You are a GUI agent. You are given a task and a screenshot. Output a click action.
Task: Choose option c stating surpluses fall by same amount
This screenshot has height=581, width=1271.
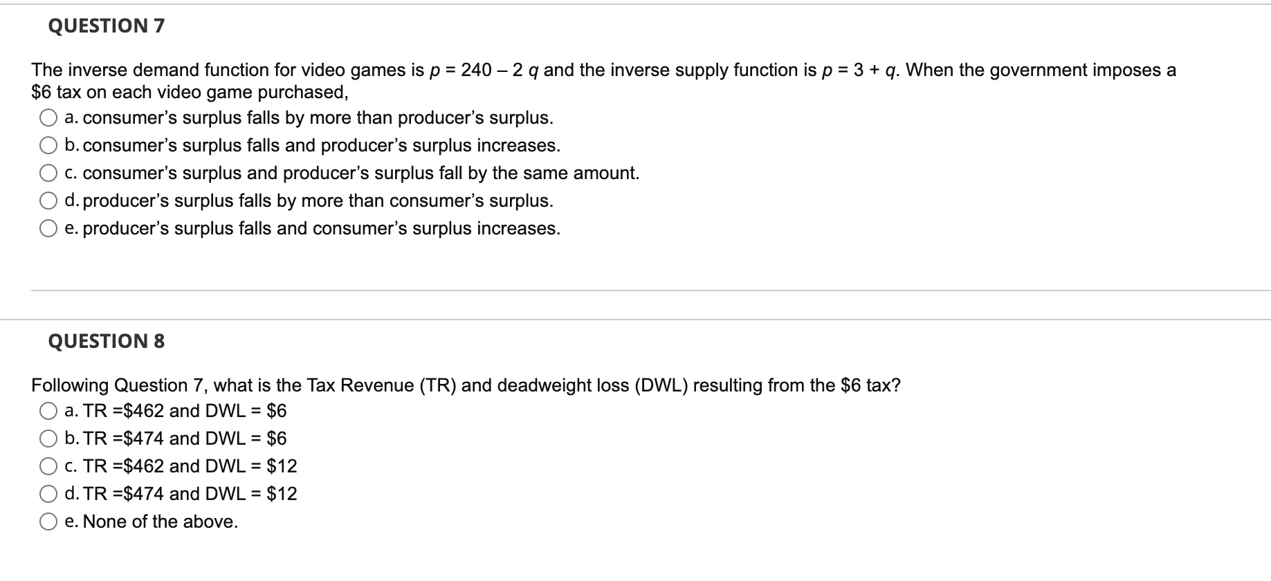coord(48,173)
